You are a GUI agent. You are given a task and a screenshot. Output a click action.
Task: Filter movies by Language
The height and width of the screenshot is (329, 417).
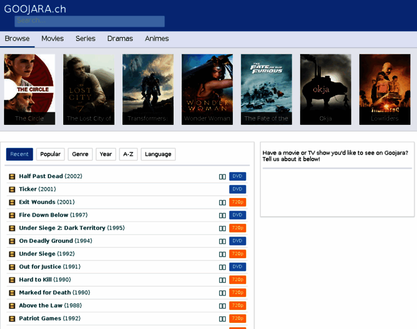coord(158,154)
